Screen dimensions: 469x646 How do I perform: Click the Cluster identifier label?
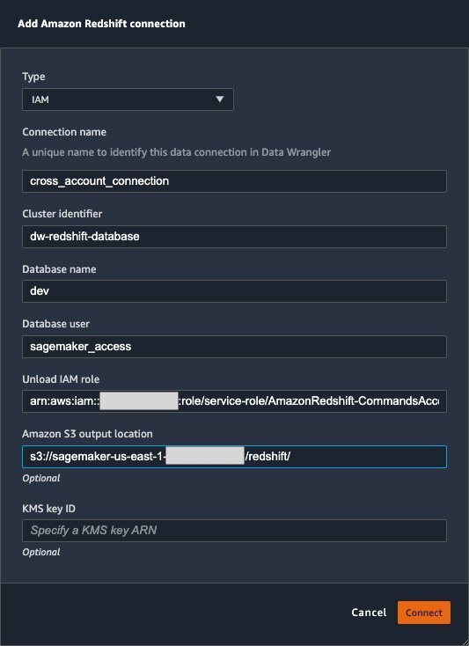tap(62, 214)
